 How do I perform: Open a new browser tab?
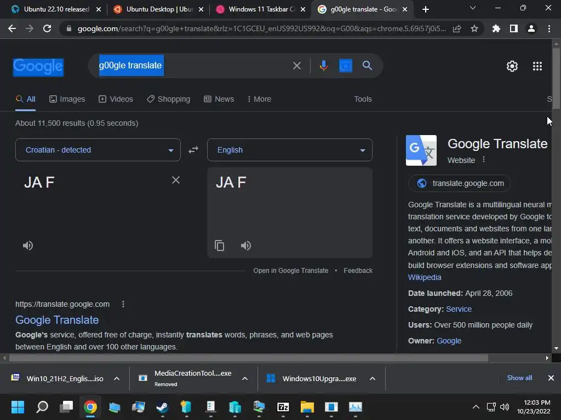click(425, 9)
